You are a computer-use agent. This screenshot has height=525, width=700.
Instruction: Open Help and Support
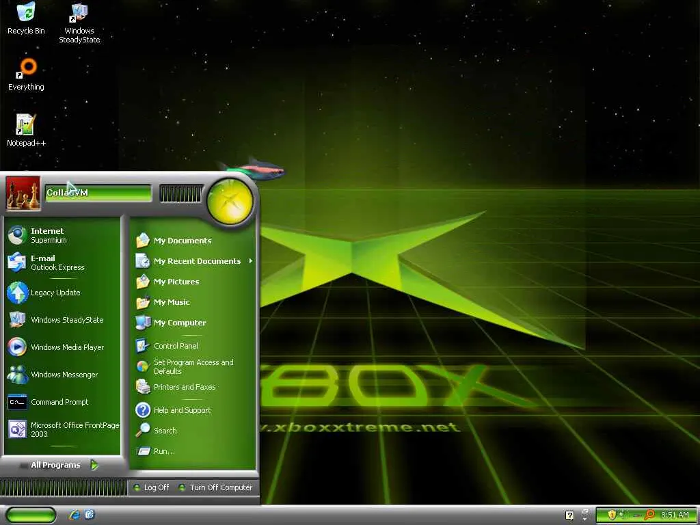click(194, 410)
